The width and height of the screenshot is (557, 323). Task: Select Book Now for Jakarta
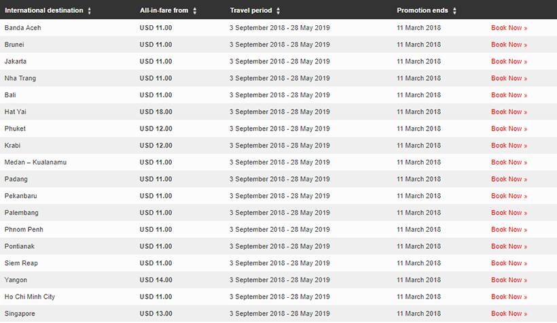point(509,61)
